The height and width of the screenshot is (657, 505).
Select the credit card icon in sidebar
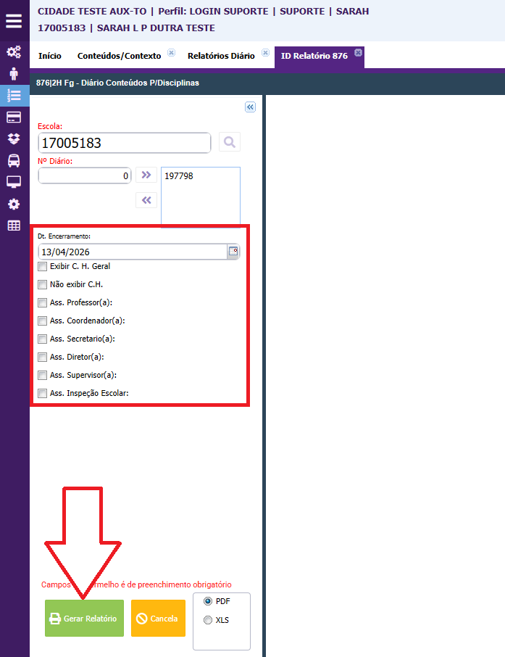(14, 117)
